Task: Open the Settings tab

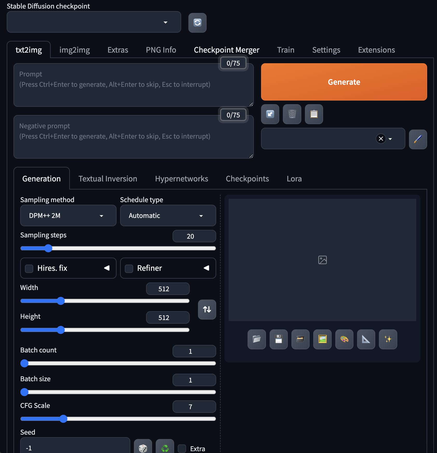Action: click(x=326, y=50)
